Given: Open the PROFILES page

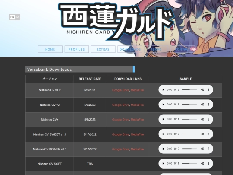Looking at the screenshot, I should click(77, 49).
